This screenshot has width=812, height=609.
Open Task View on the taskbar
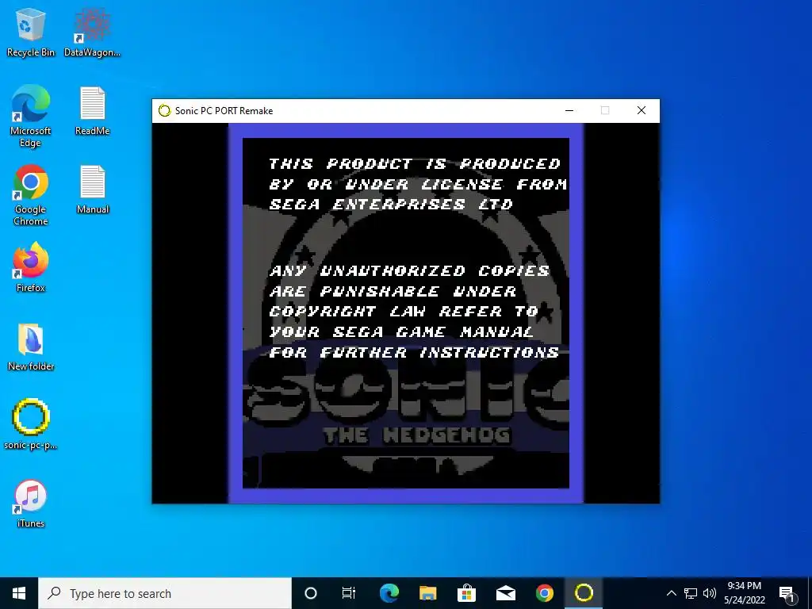pos(349,593)
